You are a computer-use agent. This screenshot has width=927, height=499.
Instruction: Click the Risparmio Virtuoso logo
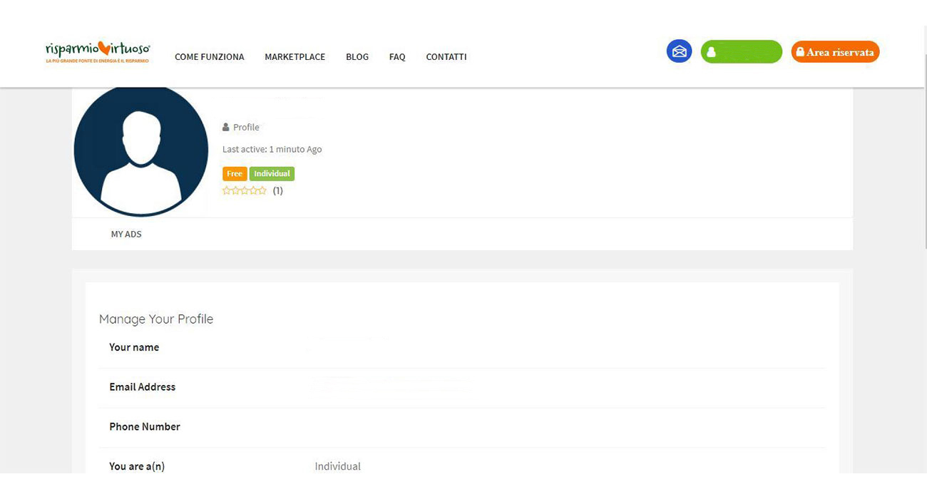tap(98, 51)
